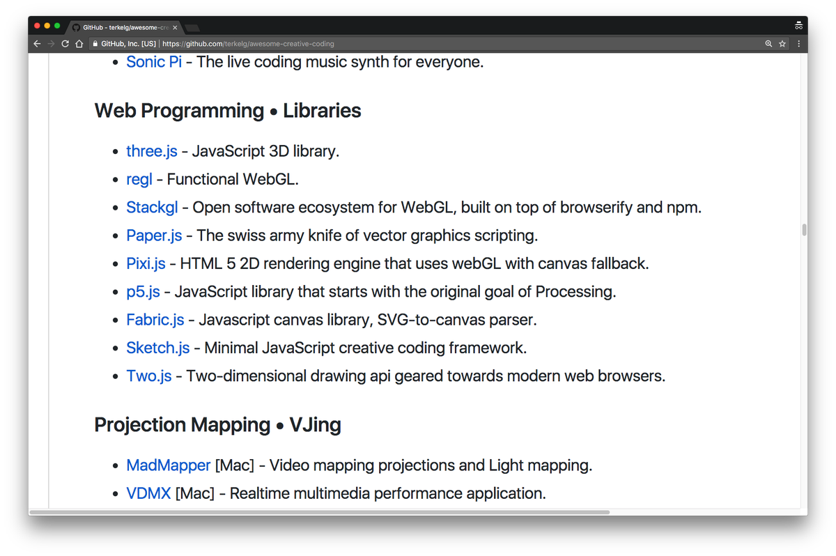Click the text 'JavaScript 3D library.'
The image size is (836, 556).
pyautogui.click(x=265, y=151)
